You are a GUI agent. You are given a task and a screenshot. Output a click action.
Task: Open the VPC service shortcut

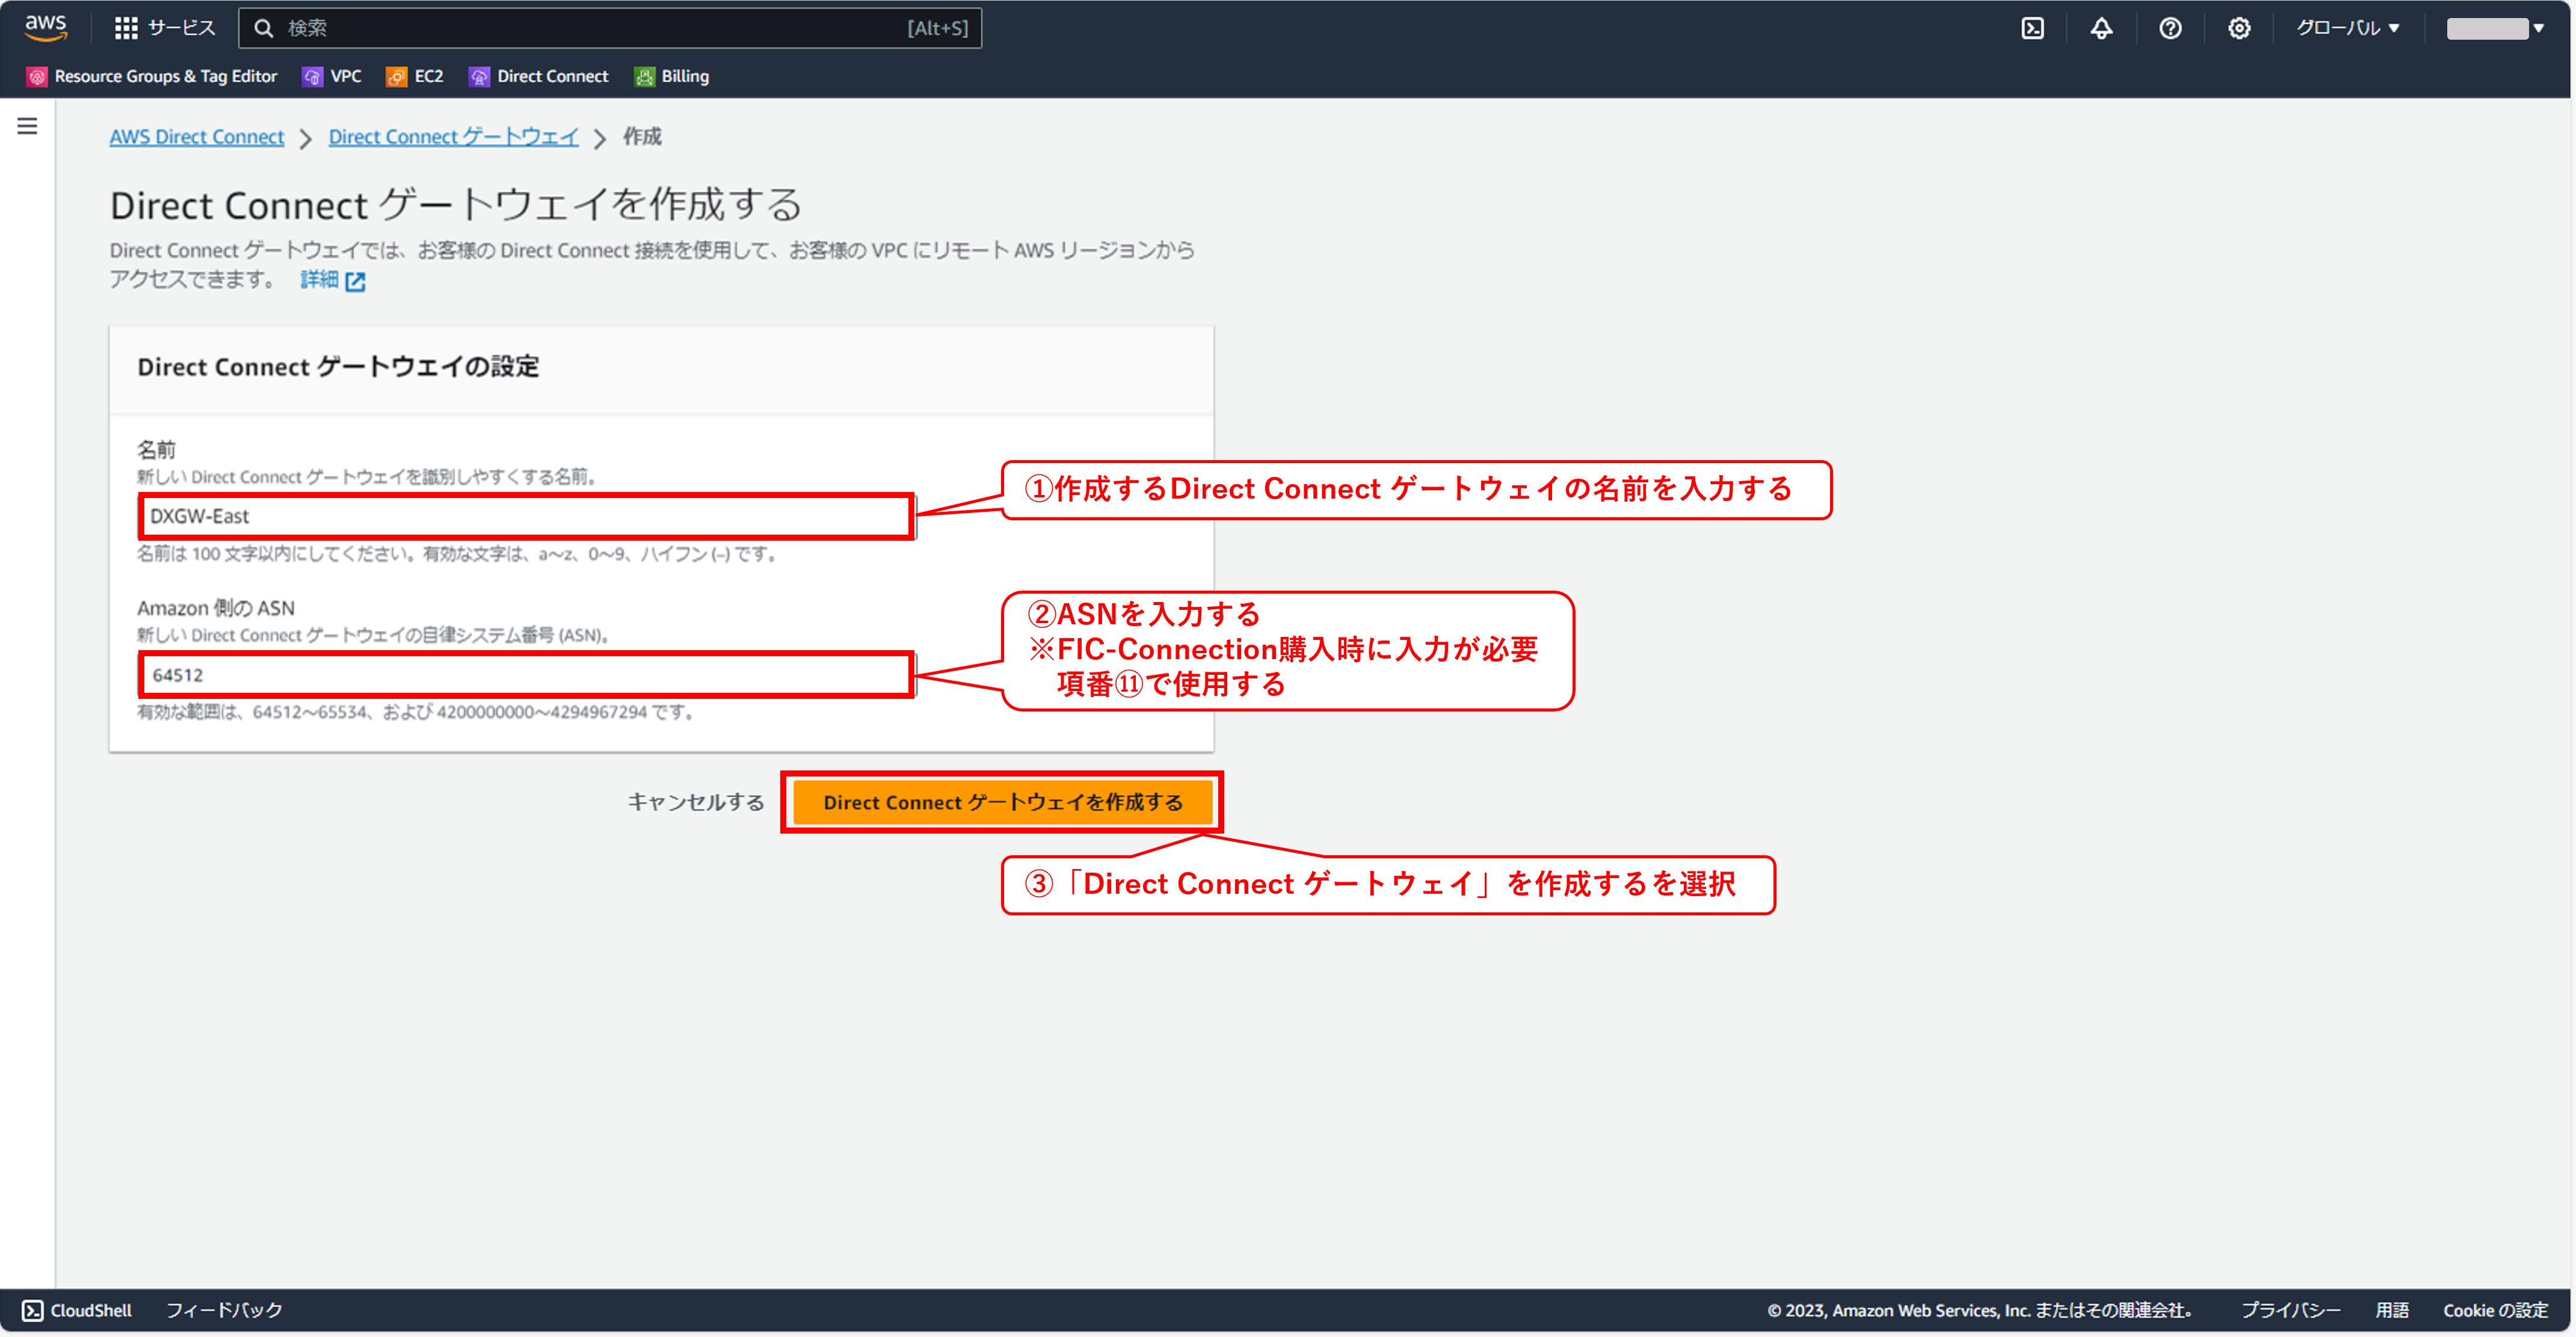tap(331, 76)
